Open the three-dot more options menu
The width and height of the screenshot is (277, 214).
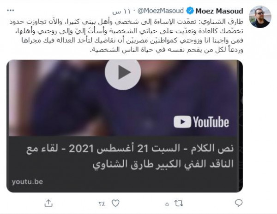point(11,11)
